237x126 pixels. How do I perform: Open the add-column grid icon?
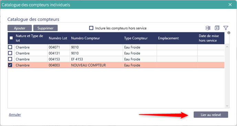(x=217, y=28)
